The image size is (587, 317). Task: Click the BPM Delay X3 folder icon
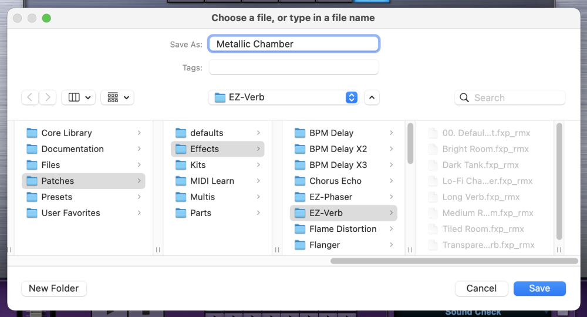click(300, 165)
